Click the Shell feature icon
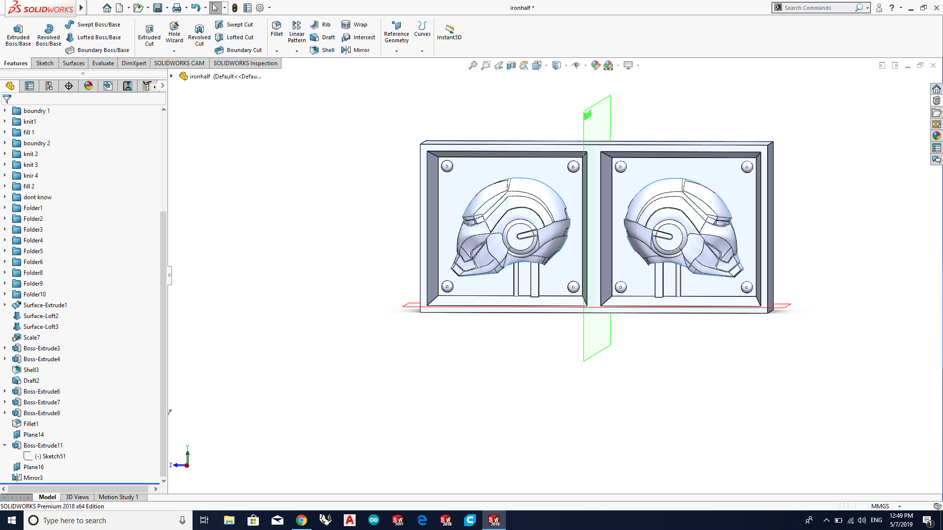 (322, 50)
